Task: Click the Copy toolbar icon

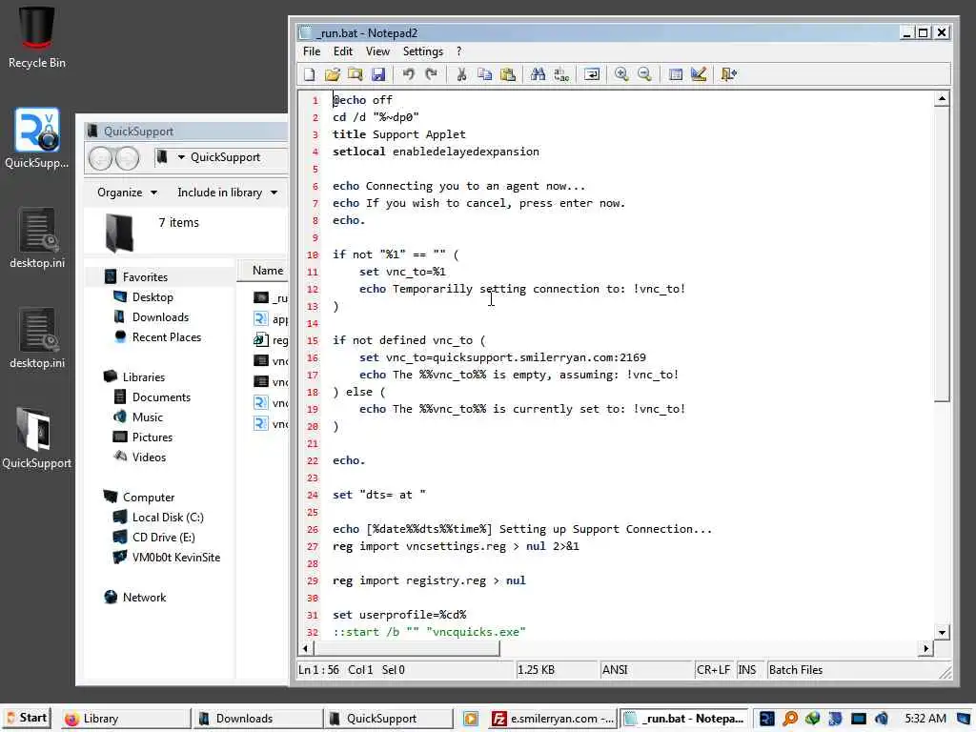Action: coord(484,74)
